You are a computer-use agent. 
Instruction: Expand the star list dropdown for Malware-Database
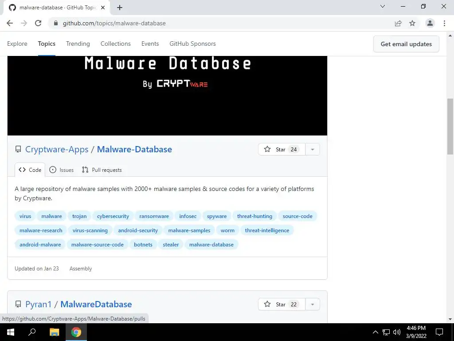313,149
